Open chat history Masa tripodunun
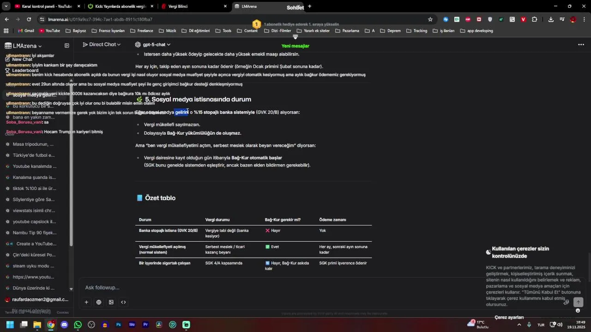This screenshot has height=332, width=591. (35, 144)
